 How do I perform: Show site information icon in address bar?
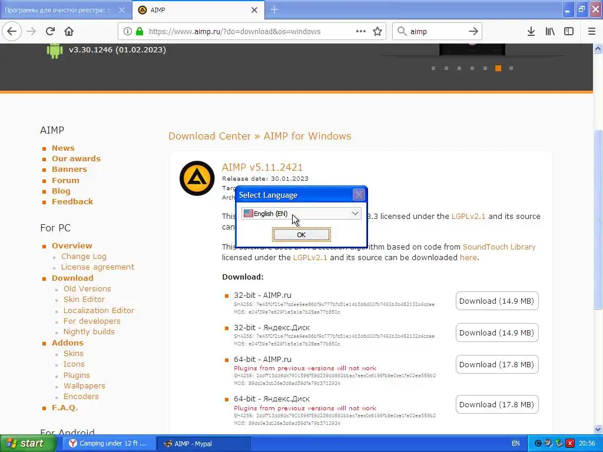(x=128, y=31)
